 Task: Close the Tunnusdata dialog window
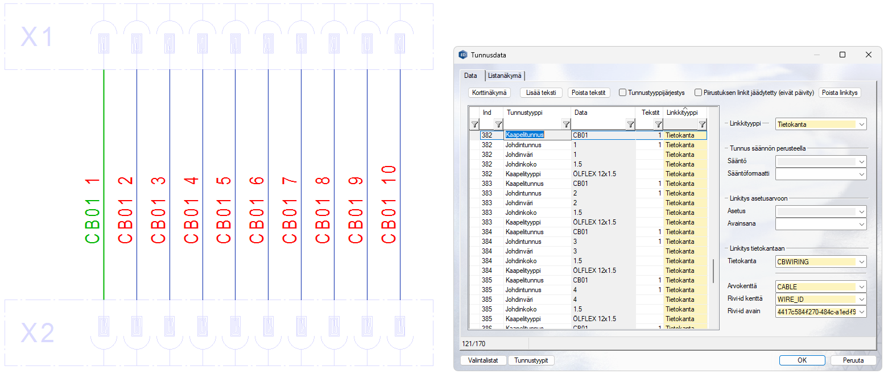[869, 55]
